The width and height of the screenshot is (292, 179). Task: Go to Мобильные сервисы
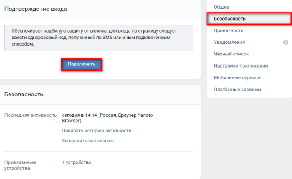[x=238, y=77]
